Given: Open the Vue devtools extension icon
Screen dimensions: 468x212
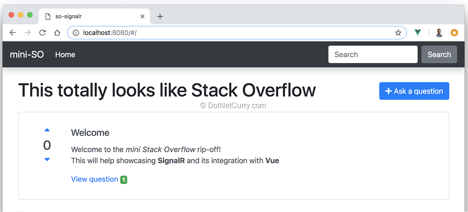Looking at the screenshot, I should [418, 33].
